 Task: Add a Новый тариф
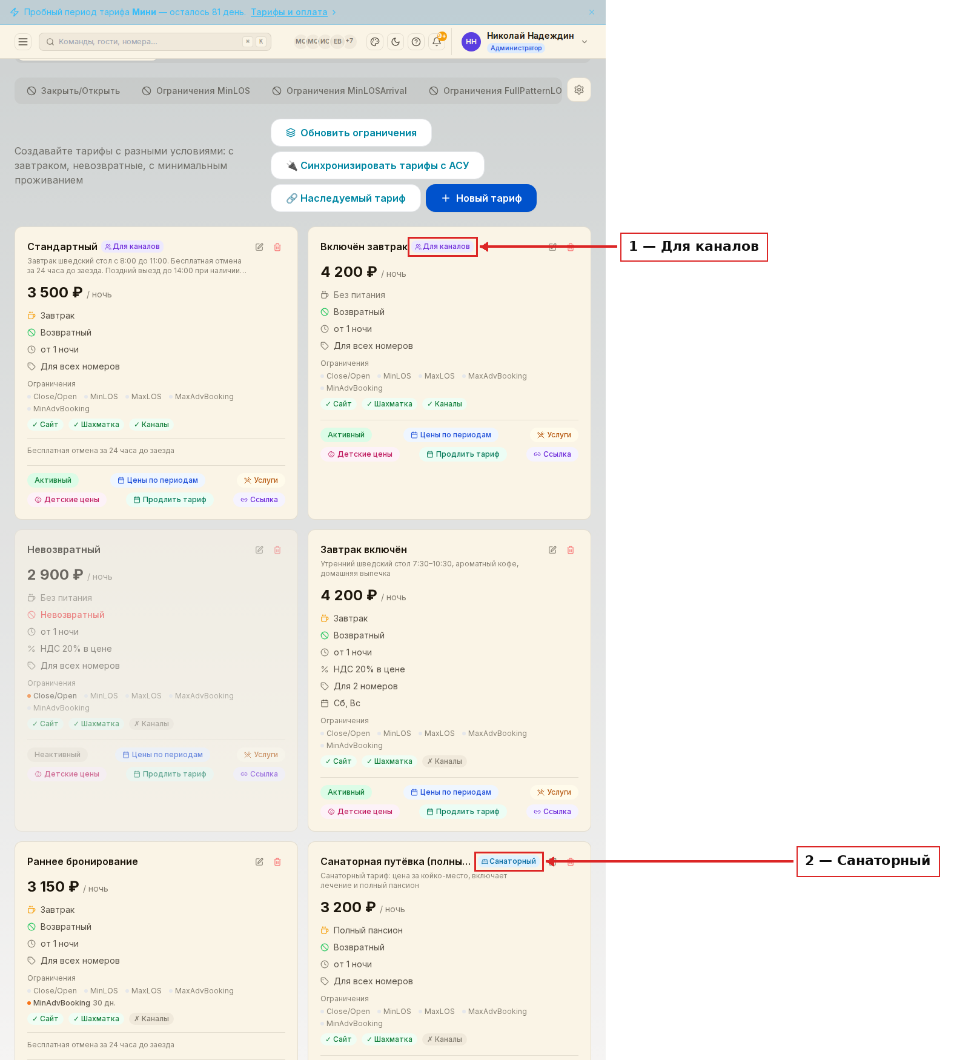click(x=481, y=198)
